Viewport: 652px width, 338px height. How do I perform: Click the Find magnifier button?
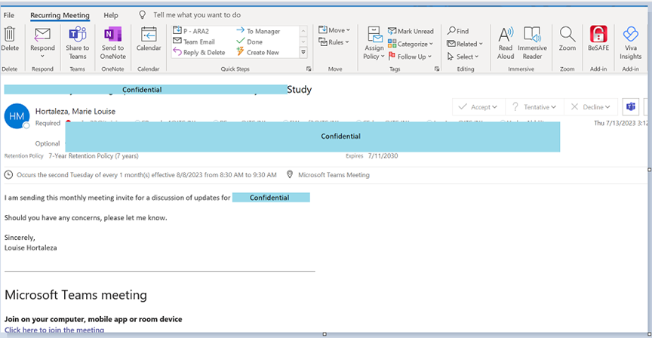click(x=458, y=31)
